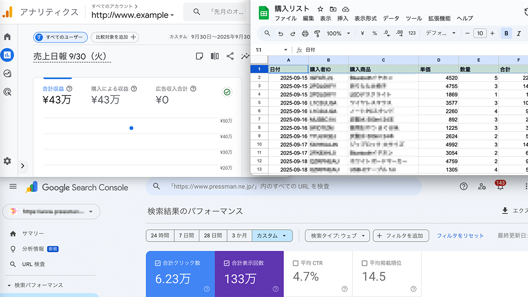Click the print icon in Sheets toolbar
This screenshot has height=297, width=528.
click(305, 33)
